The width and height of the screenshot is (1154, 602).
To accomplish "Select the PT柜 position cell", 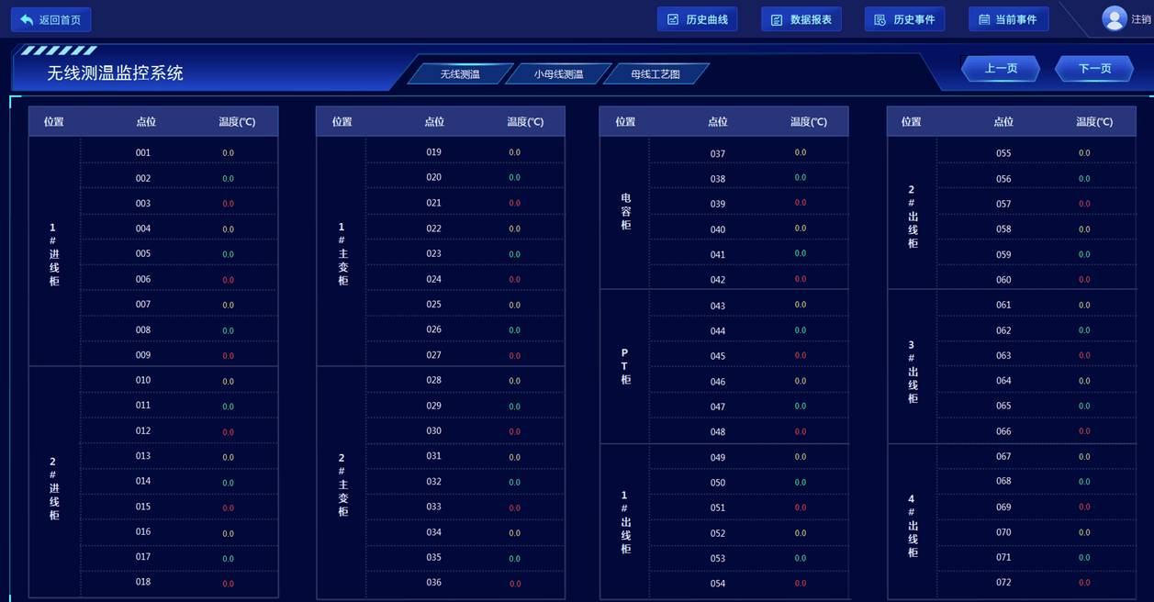I will point(625,367).
